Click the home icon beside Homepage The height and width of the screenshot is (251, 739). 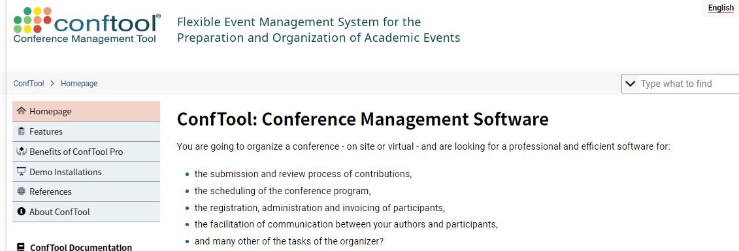coord(21,111)
